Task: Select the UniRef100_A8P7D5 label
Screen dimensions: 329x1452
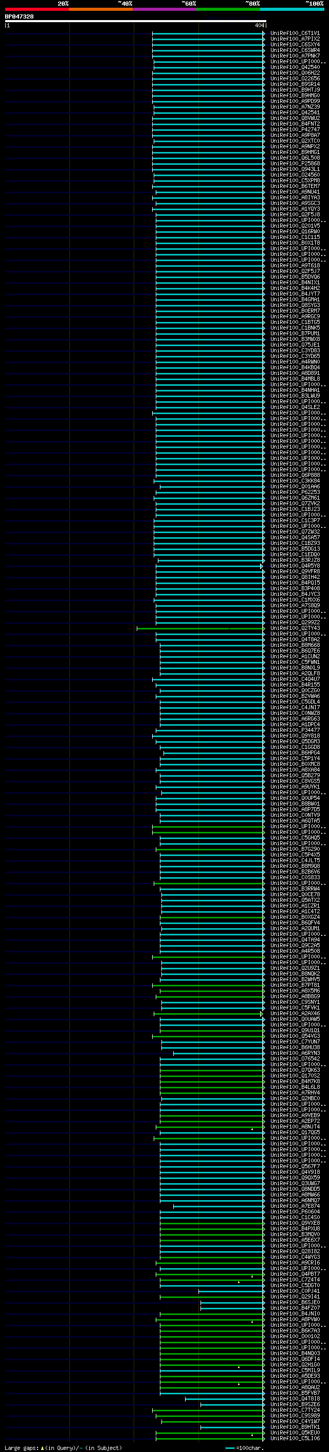Action: pos(295,810)
